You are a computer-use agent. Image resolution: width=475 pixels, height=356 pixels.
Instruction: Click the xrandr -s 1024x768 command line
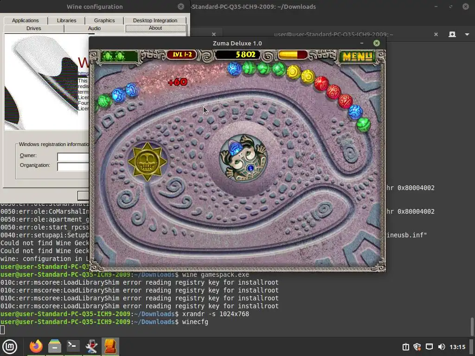(x=216, y=314)
